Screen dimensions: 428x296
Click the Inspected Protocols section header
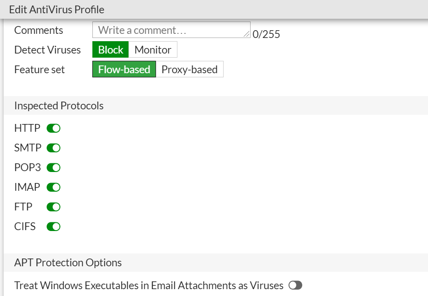[59, 106]
